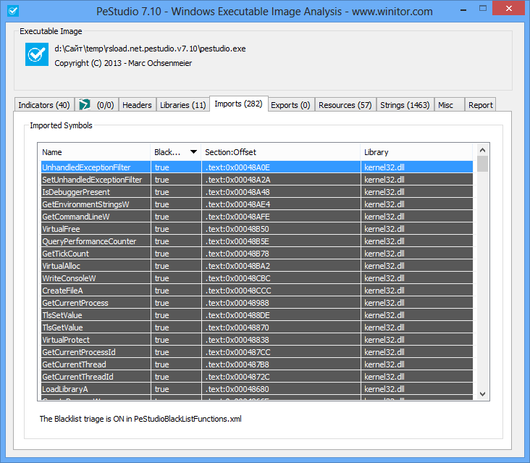Open the Strings (1463) tab
The height and width of the screenshot is (463, 530).
click(x=405, y=105)
